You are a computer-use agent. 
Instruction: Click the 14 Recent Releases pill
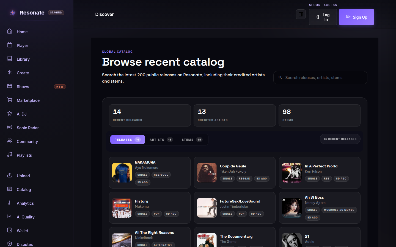coord(340,139)
